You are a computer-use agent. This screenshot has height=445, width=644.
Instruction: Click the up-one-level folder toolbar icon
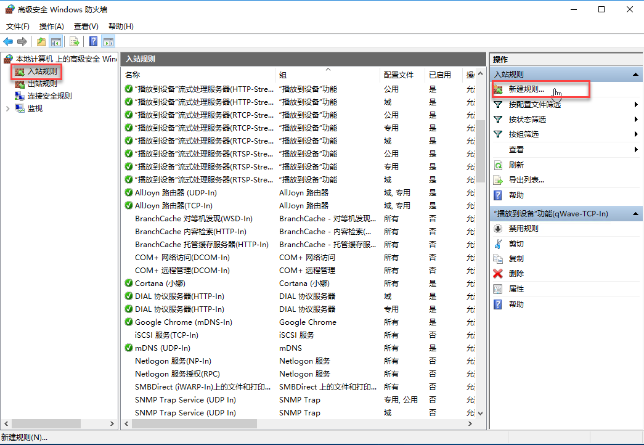coord(41,41)
